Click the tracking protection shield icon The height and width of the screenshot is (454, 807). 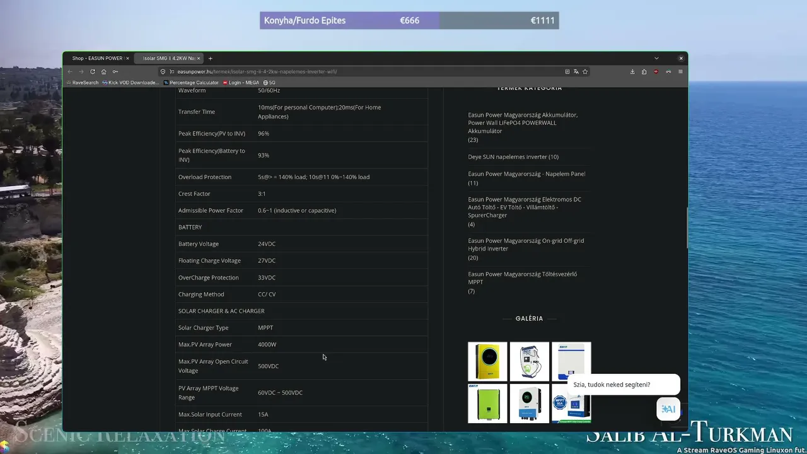point(163,72)
